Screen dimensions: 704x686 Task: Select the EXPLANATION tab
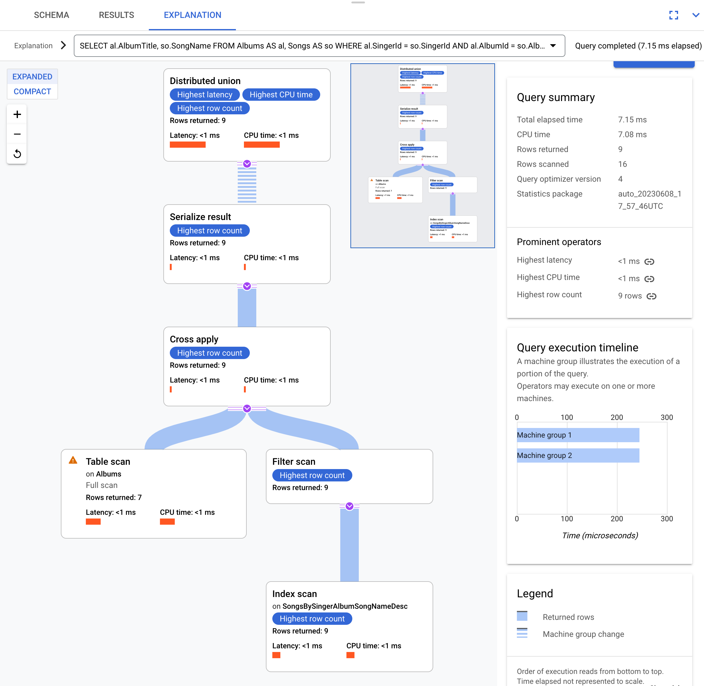tap(192, 15)
